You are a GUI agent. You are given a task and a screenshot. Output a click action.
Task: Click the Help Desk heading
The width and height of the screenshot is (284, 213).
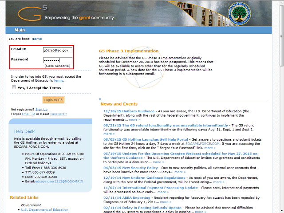(24, 131)
